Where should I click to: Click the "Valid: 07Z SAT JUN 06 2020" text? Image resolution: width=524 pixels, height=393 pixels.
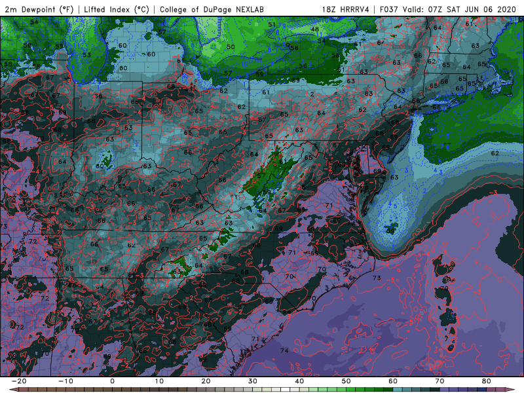pos(459,9)
